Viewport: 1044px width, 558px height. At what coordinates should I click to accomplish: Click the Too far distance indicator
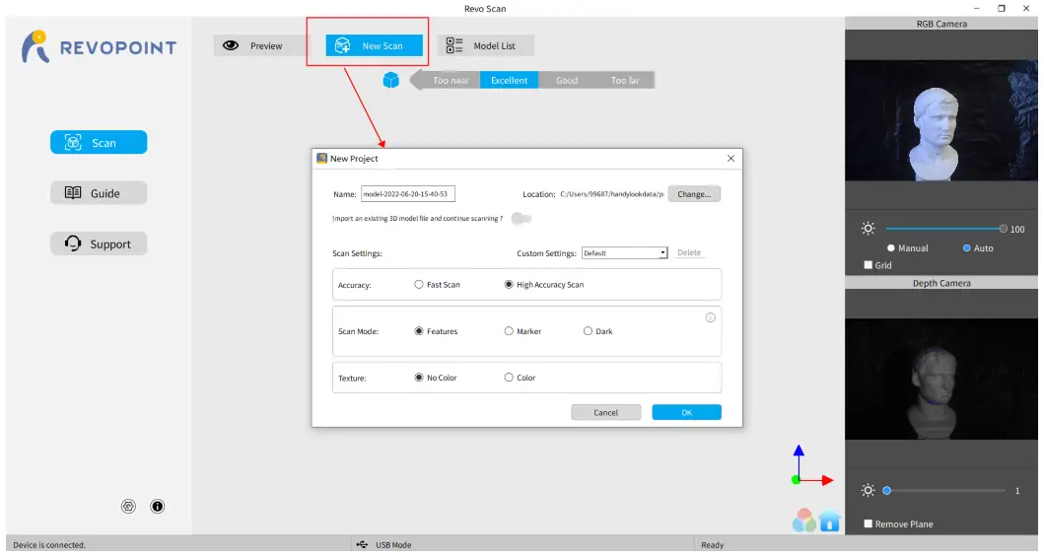(x=625, y=80)
